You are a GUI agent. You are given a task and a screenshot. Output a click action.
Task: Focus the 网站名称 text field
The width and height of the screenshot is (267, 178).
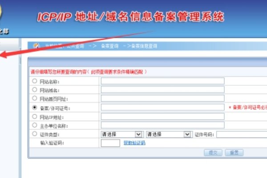click(x=162, y=81)
